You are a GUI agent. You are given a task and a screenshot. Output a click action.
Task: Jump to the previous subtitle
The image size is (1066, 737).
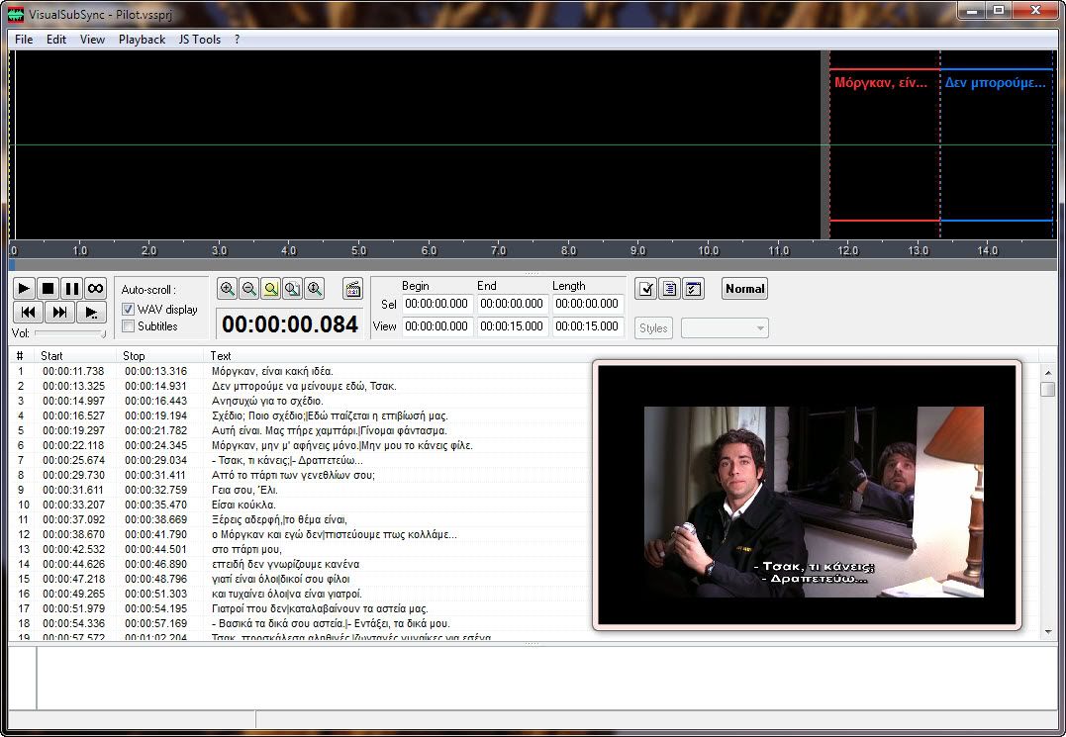pyautogui.click(x=28, y=313)
